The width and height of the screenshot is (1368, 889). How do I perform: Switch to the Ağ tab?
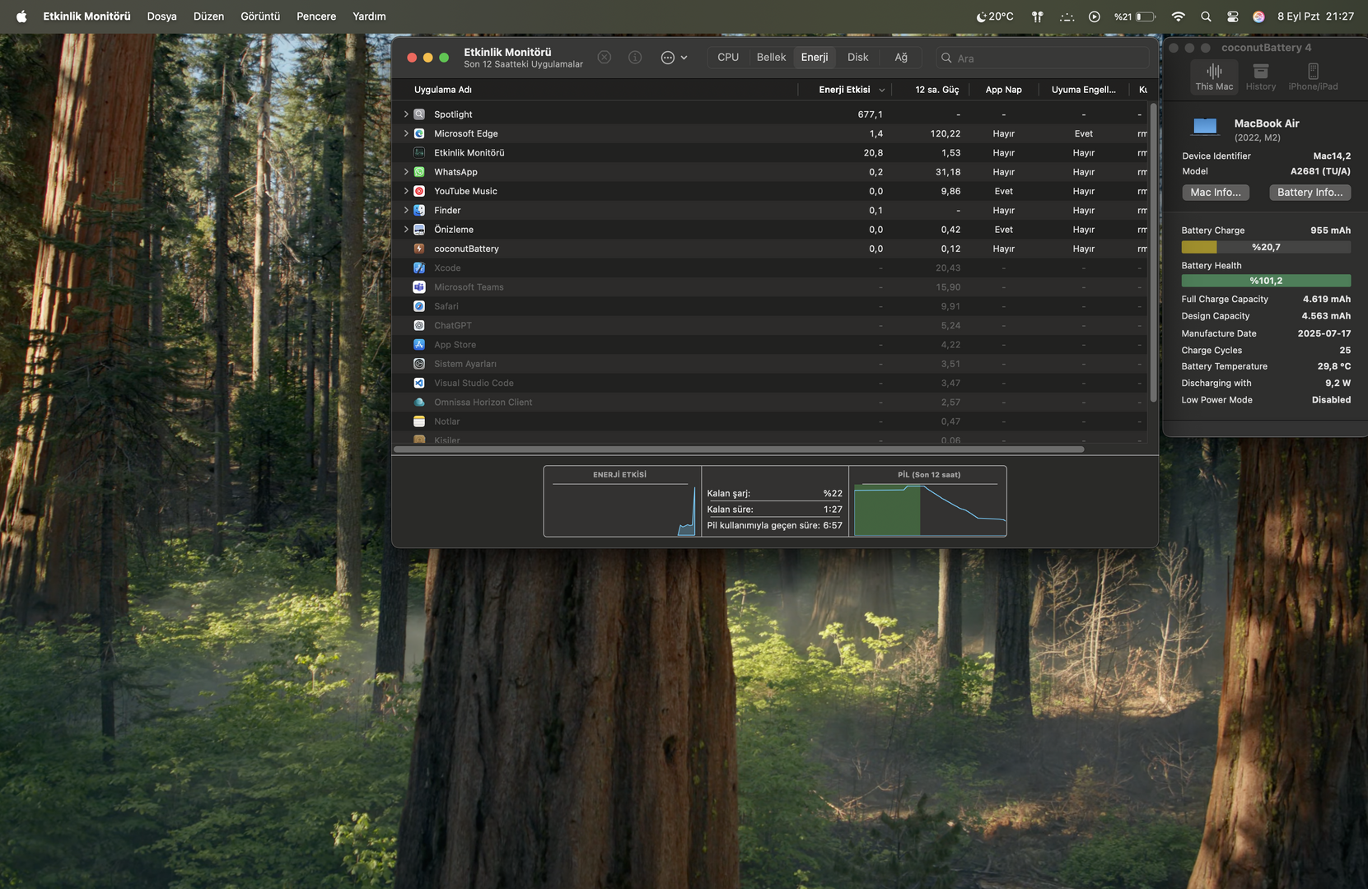click(901, 58)
